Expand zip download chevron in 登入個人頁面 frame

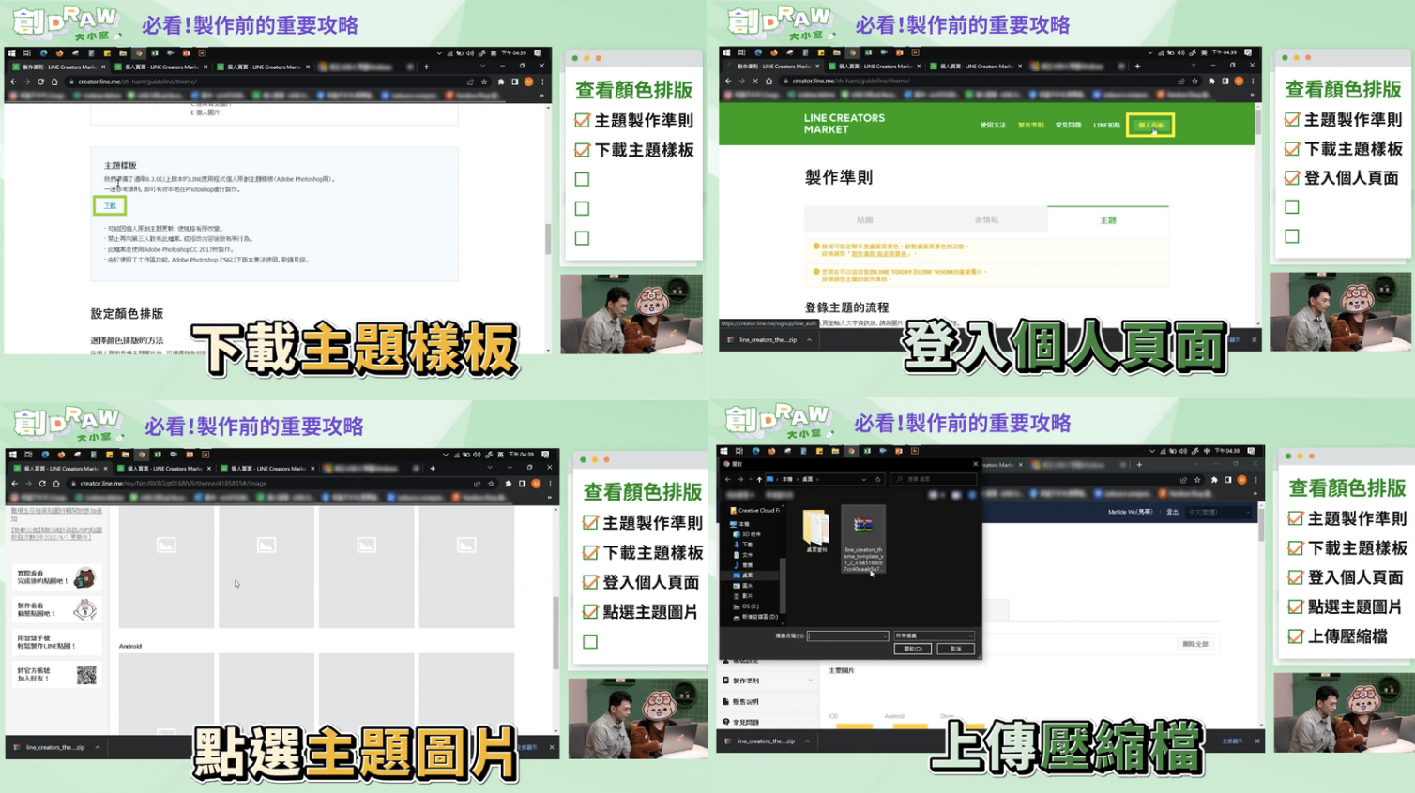(809, 339)
